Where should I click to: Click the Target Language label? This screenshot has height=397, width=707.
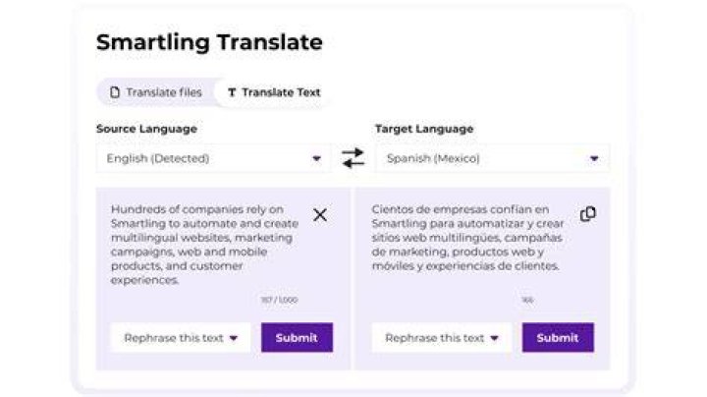pyautogui.click(x=424, y=129)
